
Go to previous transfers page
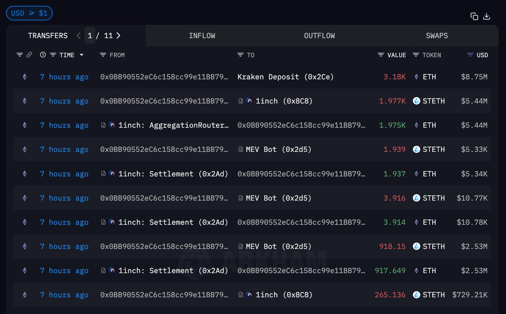79,36
